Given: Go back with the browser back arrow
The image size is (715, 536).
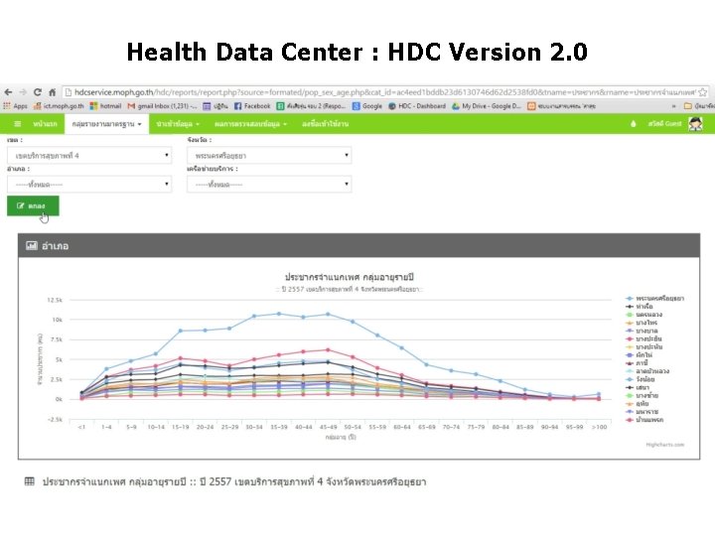Looking at the screenshot, I should coord(8,92).
